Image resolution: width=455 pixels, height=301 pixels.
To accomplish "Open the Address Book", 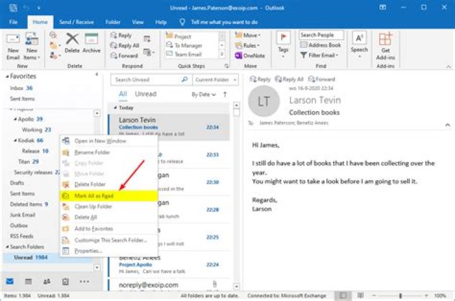I will tap(320, 45).
